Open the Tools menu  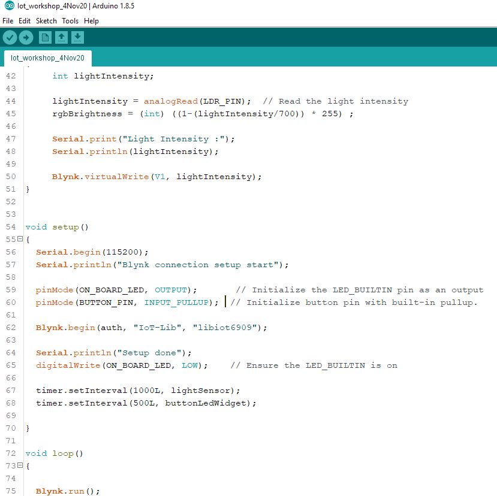[x=70, y=21]
